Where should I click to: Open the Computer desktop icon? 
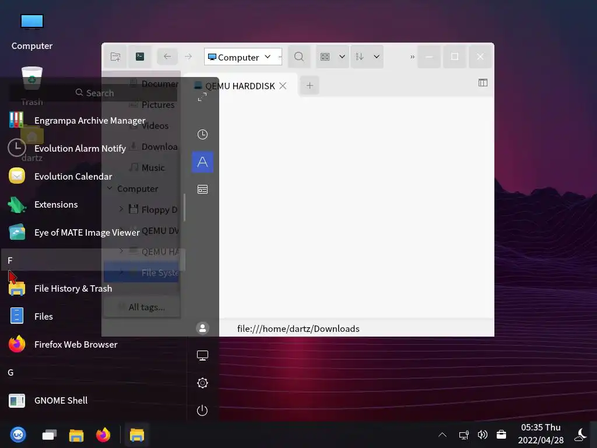click(x=32, y=32)
